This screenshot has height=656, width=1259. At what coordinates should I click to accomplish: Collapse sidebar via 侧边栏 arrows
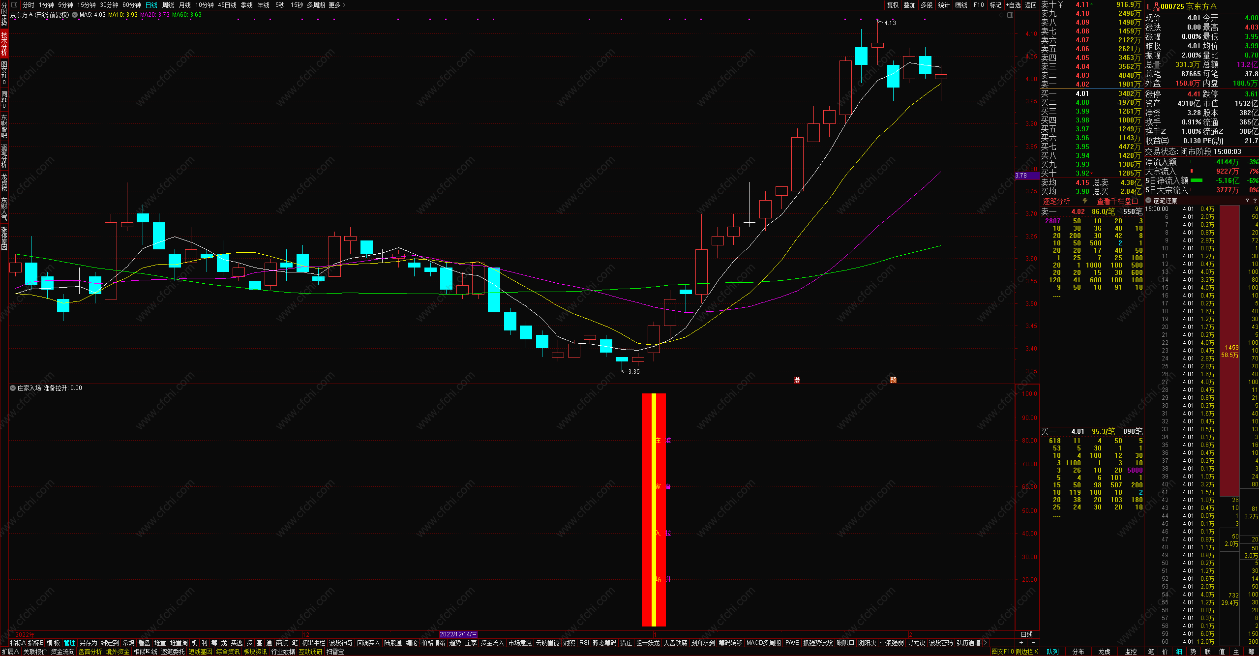click(1036, 652)
